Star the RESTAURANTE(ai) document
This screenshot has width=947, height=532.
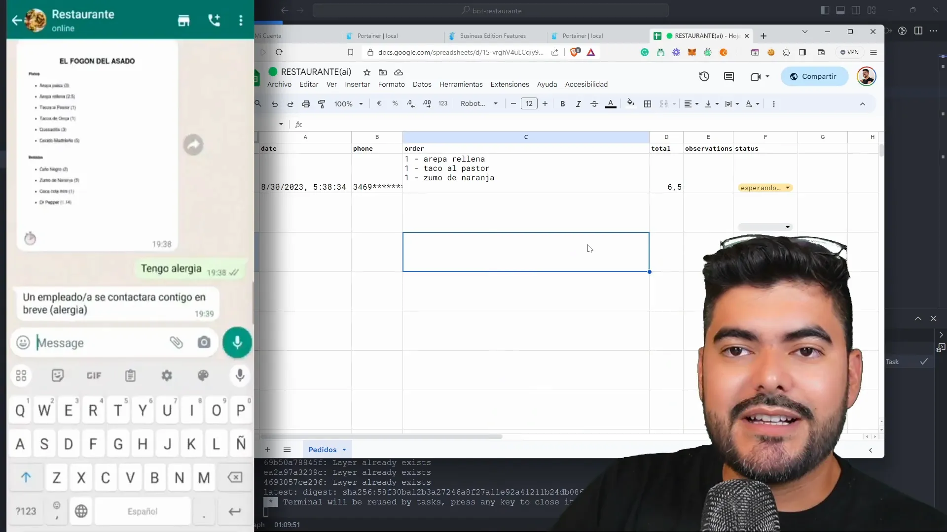[x=366, y=72]
